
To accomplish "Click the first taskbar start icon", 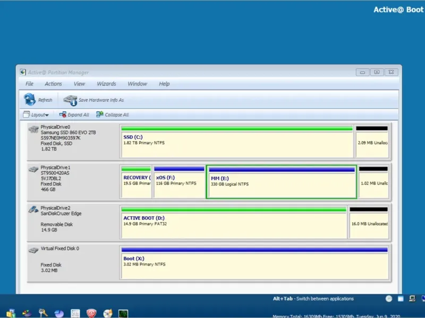I will pos(11,313).
